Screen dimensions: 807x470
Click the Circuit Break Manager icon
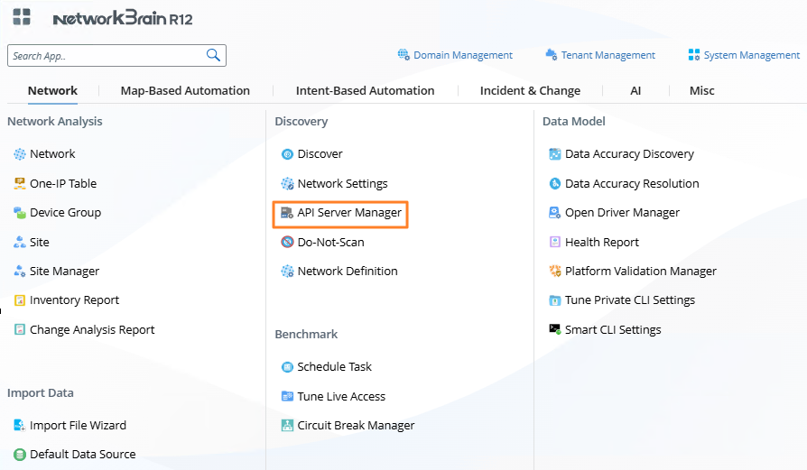click(x=287, y=425)
